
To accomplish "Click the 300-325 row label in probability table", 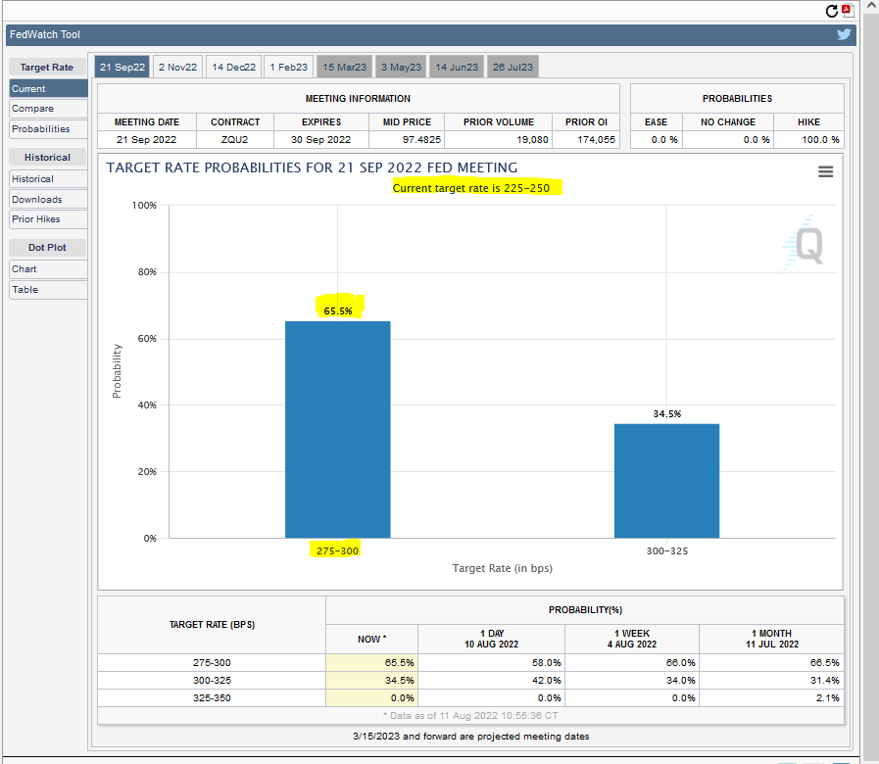I will [212, 681].
